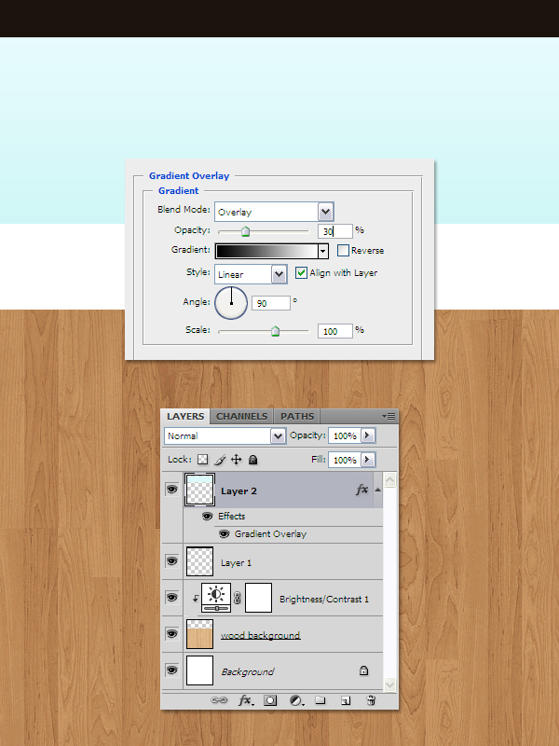
Task: Toggle lock all padlock icon
Action: (252, 460)
